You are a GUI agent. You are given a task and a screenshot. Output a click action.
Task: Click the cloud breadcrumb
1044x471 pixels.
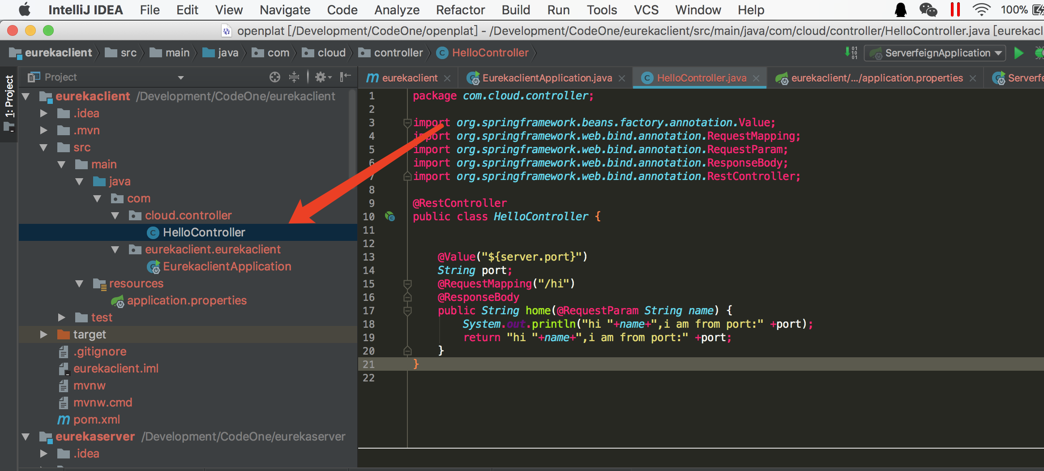[324, 53]
